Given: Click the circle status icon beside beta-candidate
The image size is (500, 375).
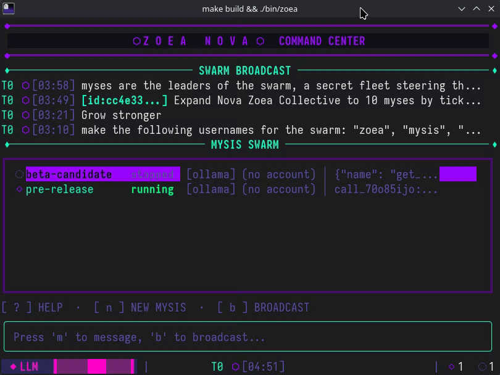Looking at the screenshot, I should (x=19, y=175).
